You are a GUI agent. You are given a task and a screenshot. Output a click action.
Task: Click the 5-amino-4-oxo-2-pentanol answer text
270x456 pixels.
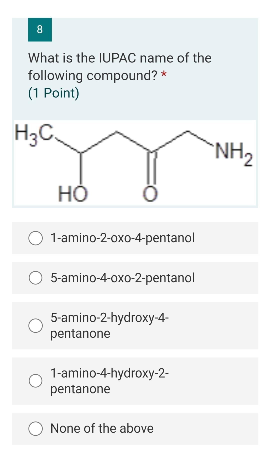(122, 278)
